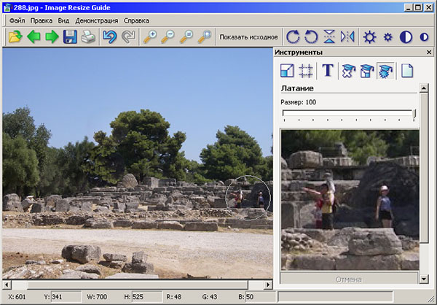The width and height of the screenshot is (437, 305).
Task: Click the Показать исходное button
Action: [x=248, y=36]
